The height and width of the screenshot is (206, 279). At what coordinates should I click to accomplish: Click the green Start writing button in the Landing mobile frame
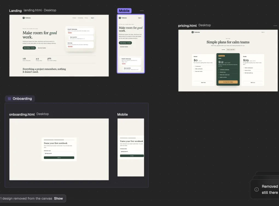125,43
